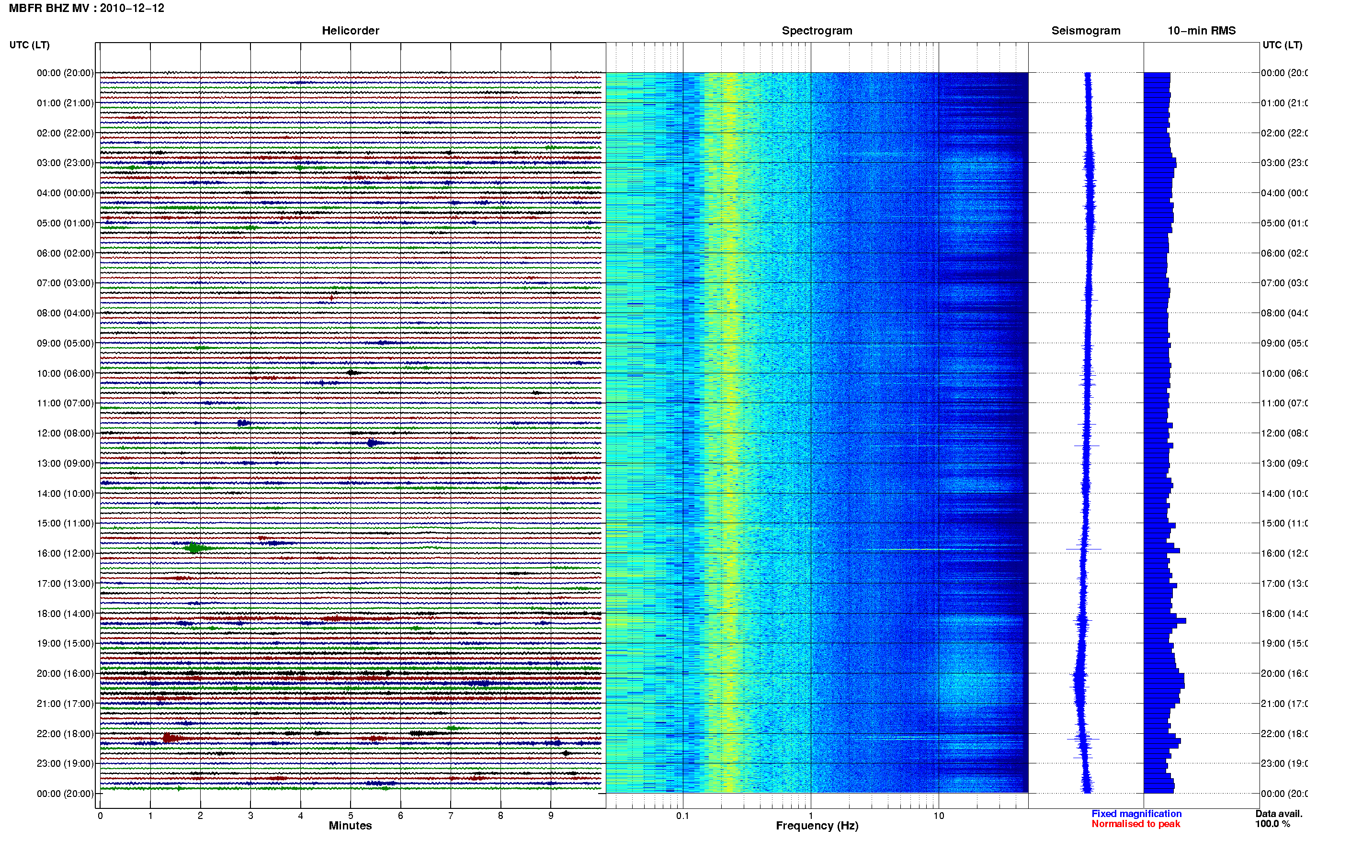Click the left "03:00 (23:00)" time label

pyautogui.click(x=65, y=163)
